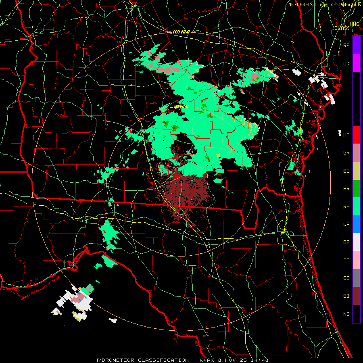Click the GR pink-brown legend swatch
The width and height of the screenshot is (363, 363).
coord(356,153)
